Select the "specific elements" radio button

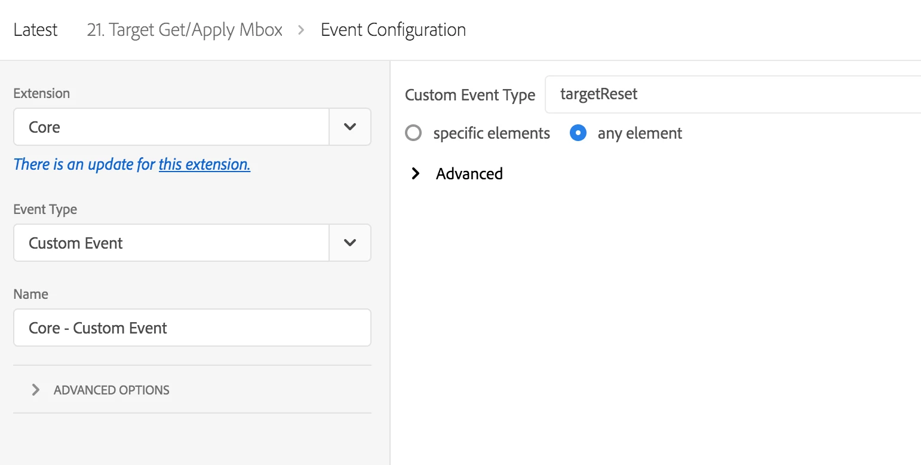click(x=413, y=133)
